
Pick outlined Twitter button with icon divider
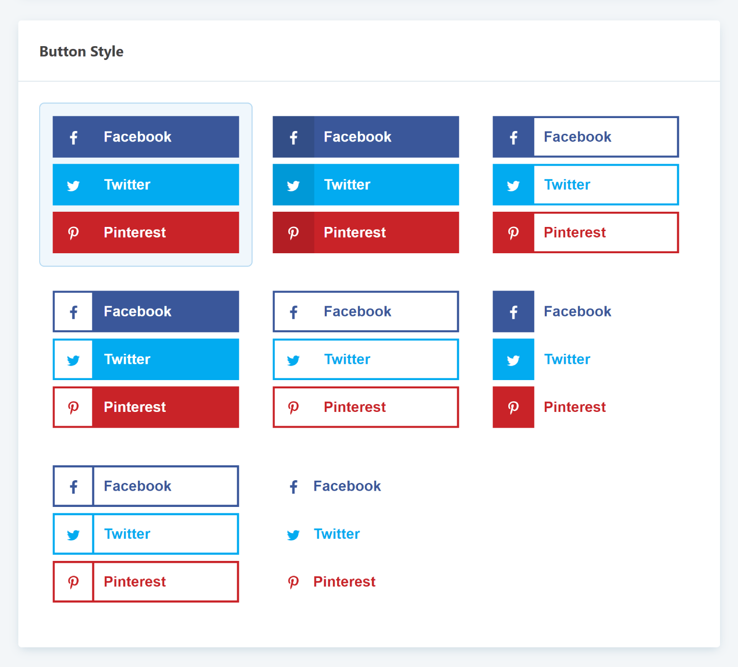(x=146, y=534)
